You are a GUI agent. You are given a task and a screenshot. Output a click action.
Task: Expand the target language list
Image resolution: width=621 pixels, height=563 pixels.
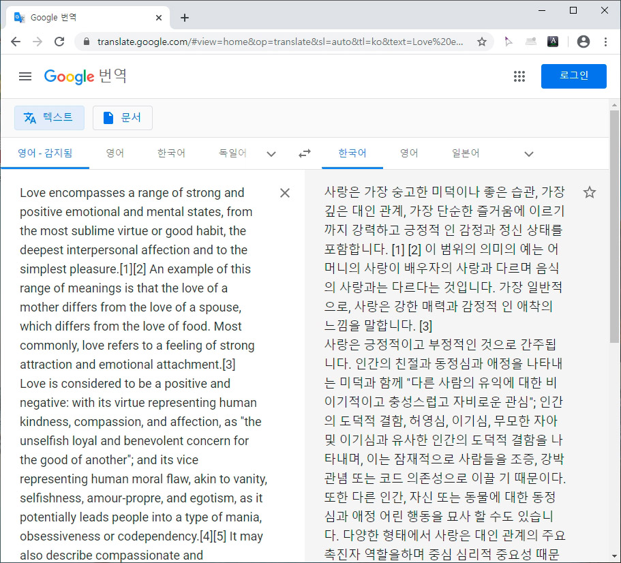tap(529, 154)
